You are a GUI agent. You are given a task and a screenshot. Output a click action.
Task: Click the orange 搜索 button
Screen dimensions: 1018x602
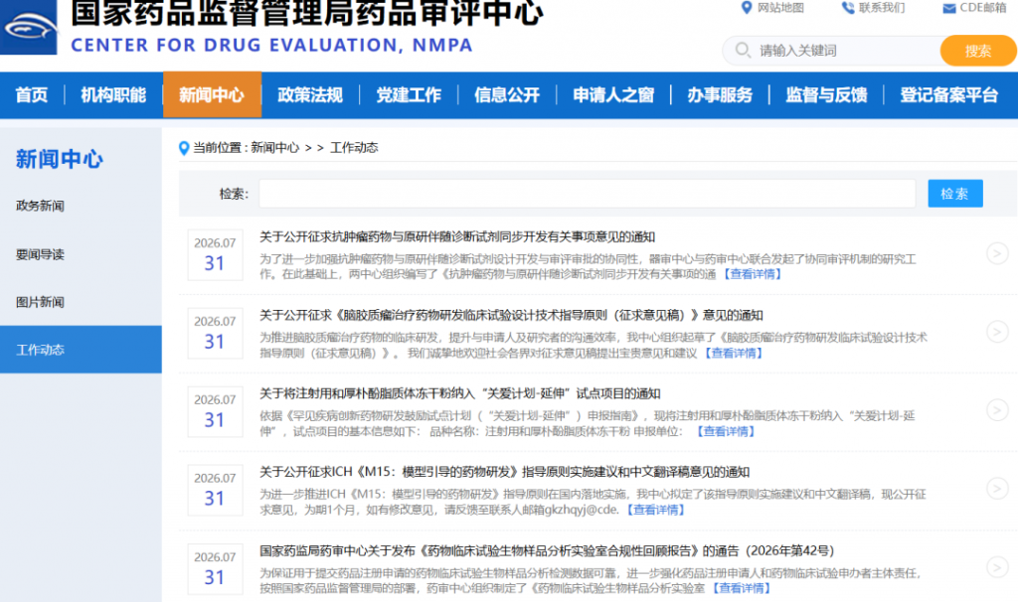pyautogui.click(x=978, y=51)
